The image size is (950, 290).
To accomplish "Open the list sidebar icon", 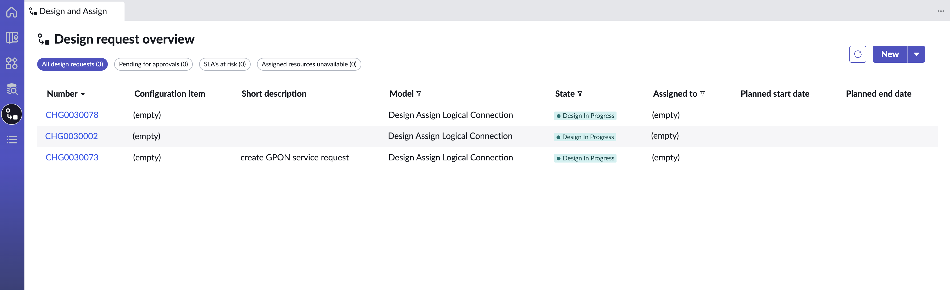I will click(x=12, y=140).
